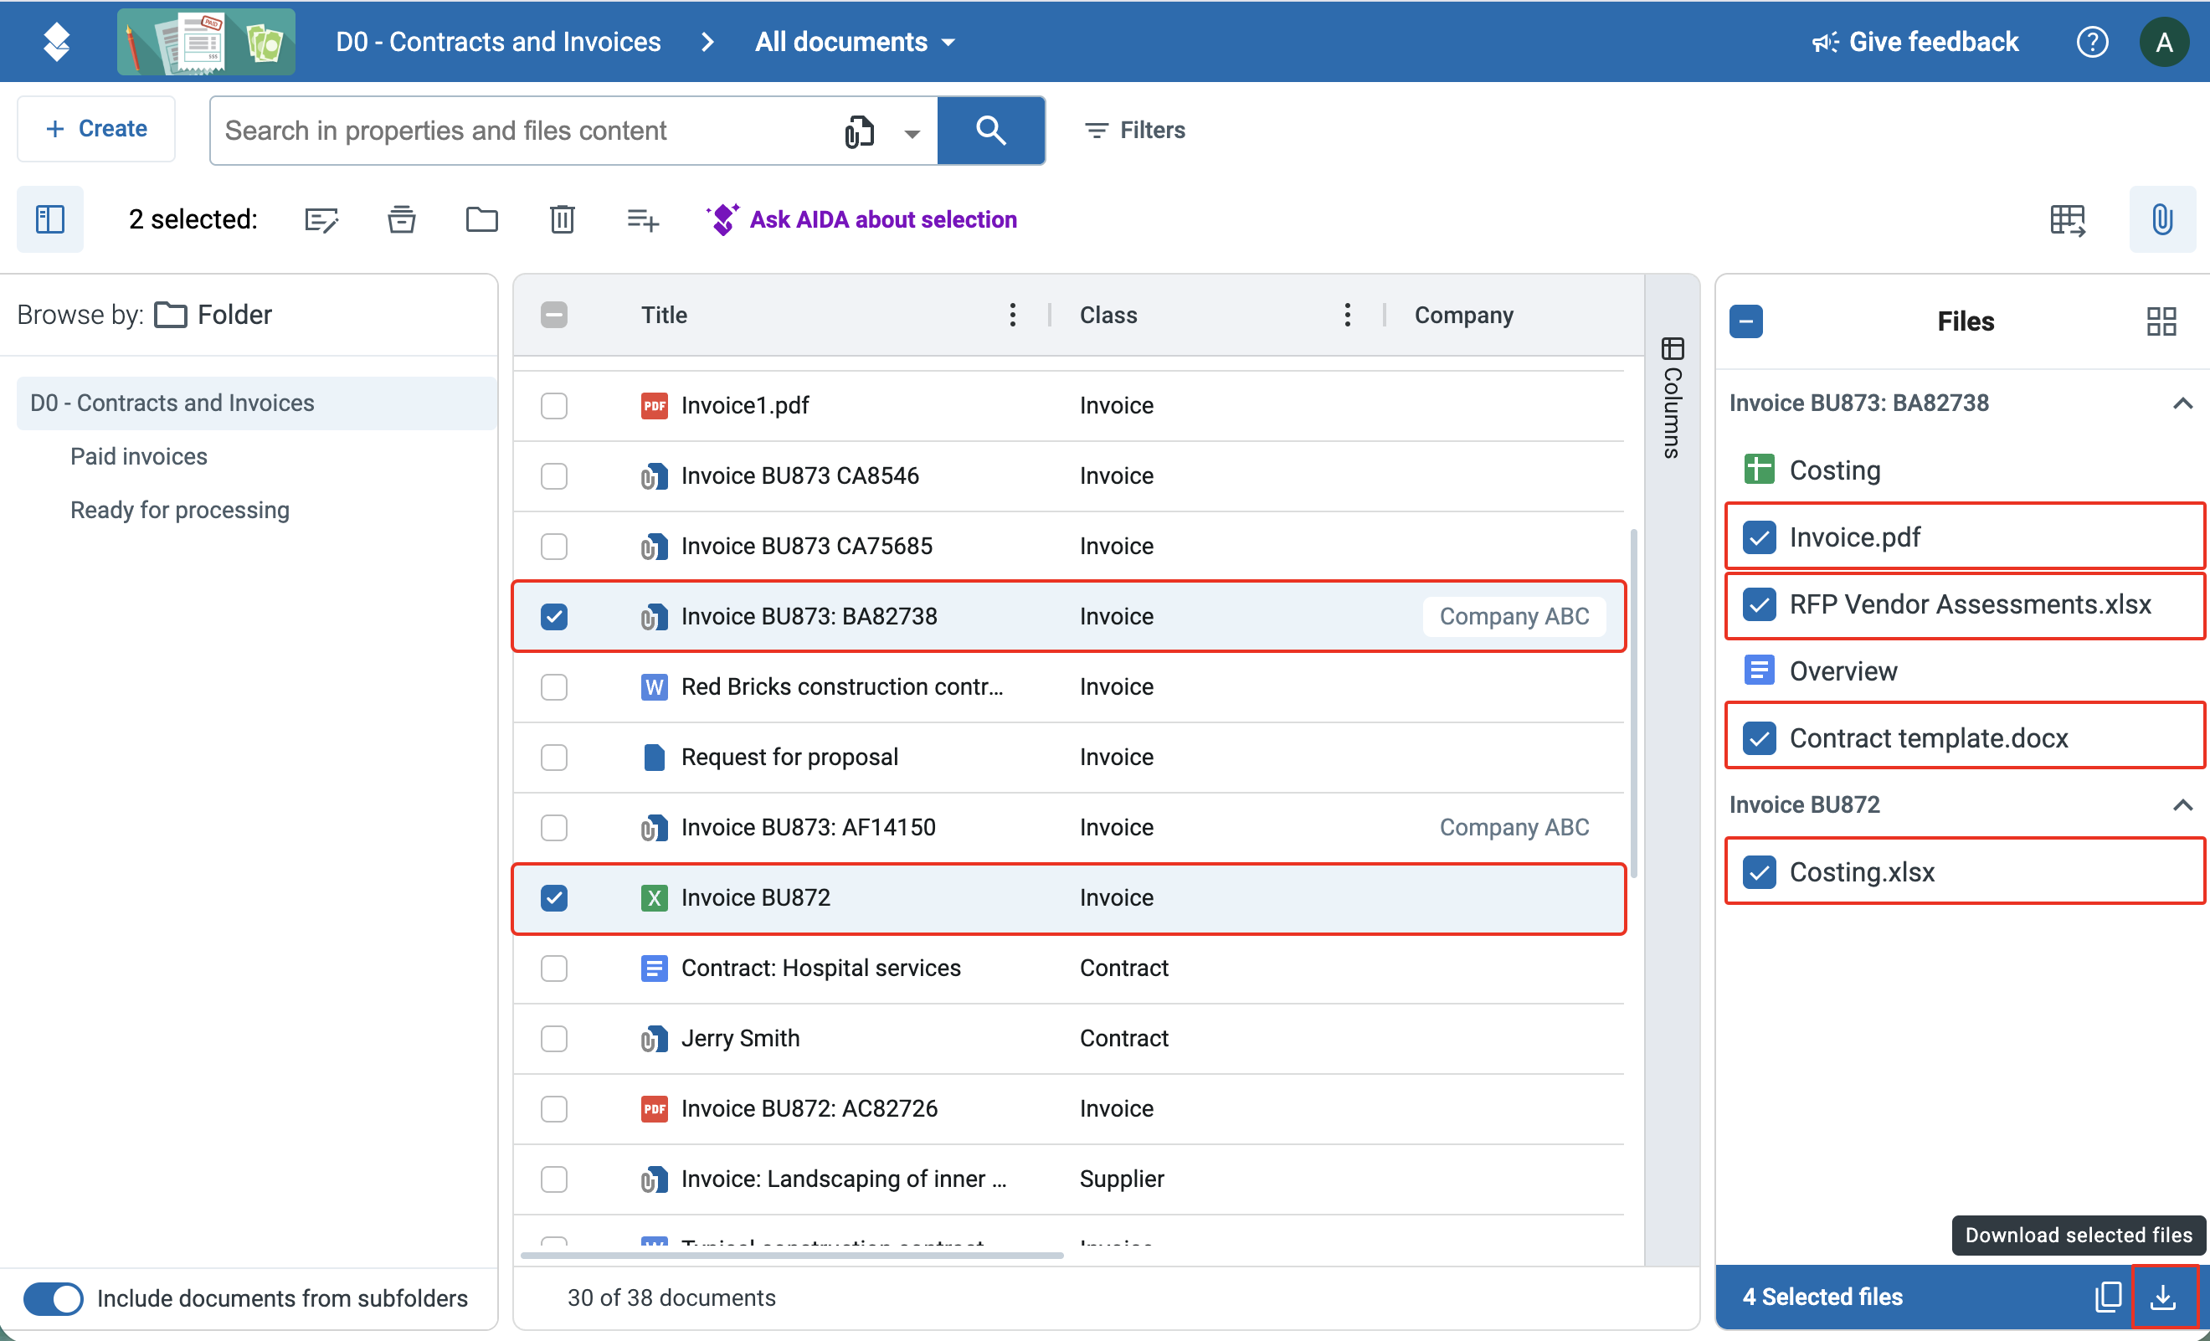
Task: Click the Overview document file icon
Action: click(1759, 670)
